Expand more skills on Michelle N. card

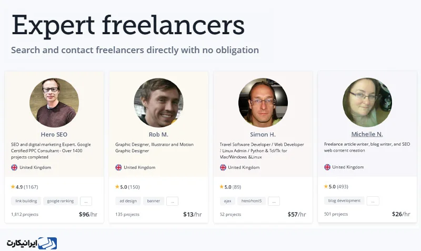[373, 201]
